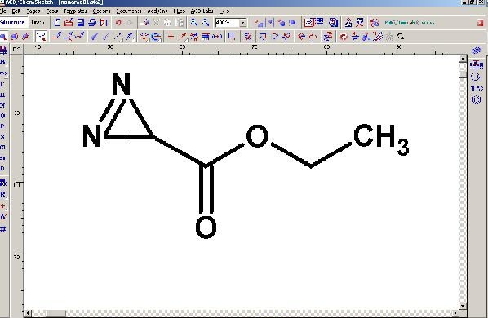The width and height of the screenshot is (488, 318).
Task: Select the Nitrogen atom button
Action: click(2, 105)
